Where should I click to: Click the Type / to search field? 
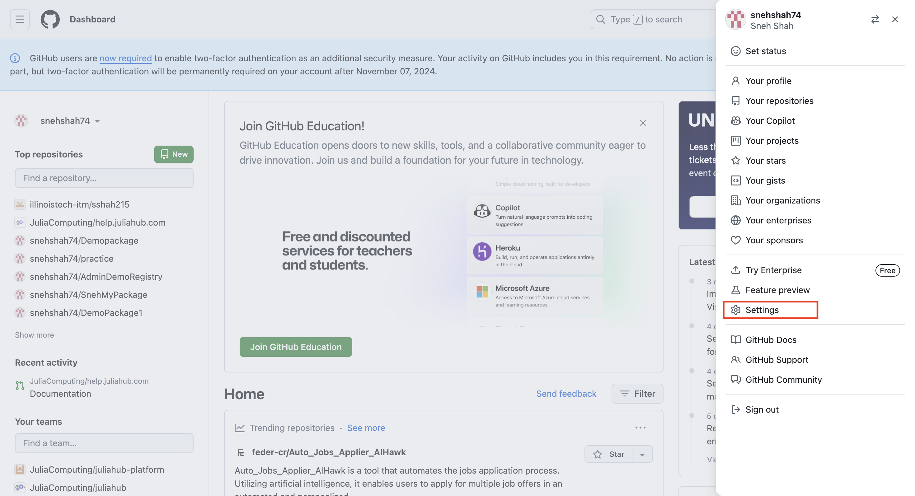tap(654, 19)
